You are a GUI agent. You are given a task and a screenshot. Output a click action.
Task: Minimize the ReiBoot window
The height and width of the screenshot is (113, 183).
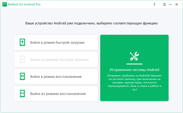click(170, 5)
